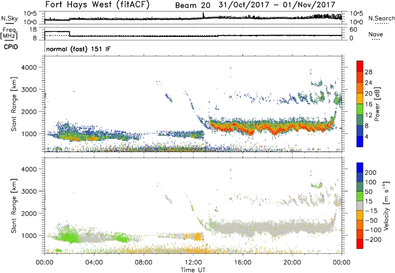Click the noise spike near 13:00 in the N.Sky panel

(203, 15)
